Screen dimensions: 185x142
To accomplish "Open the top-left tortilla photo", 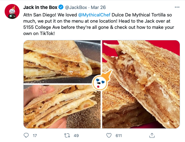I will (62, 62).
